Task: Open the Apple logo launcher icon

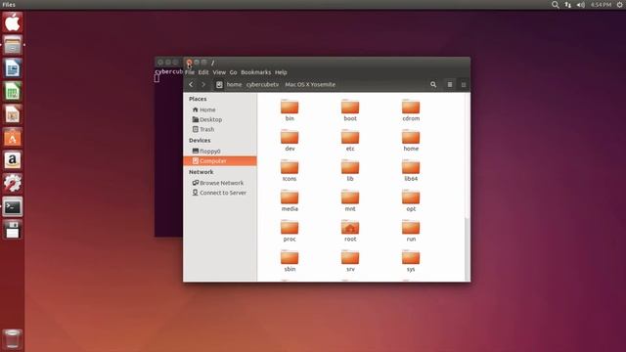Action: [x=13, y=22]
